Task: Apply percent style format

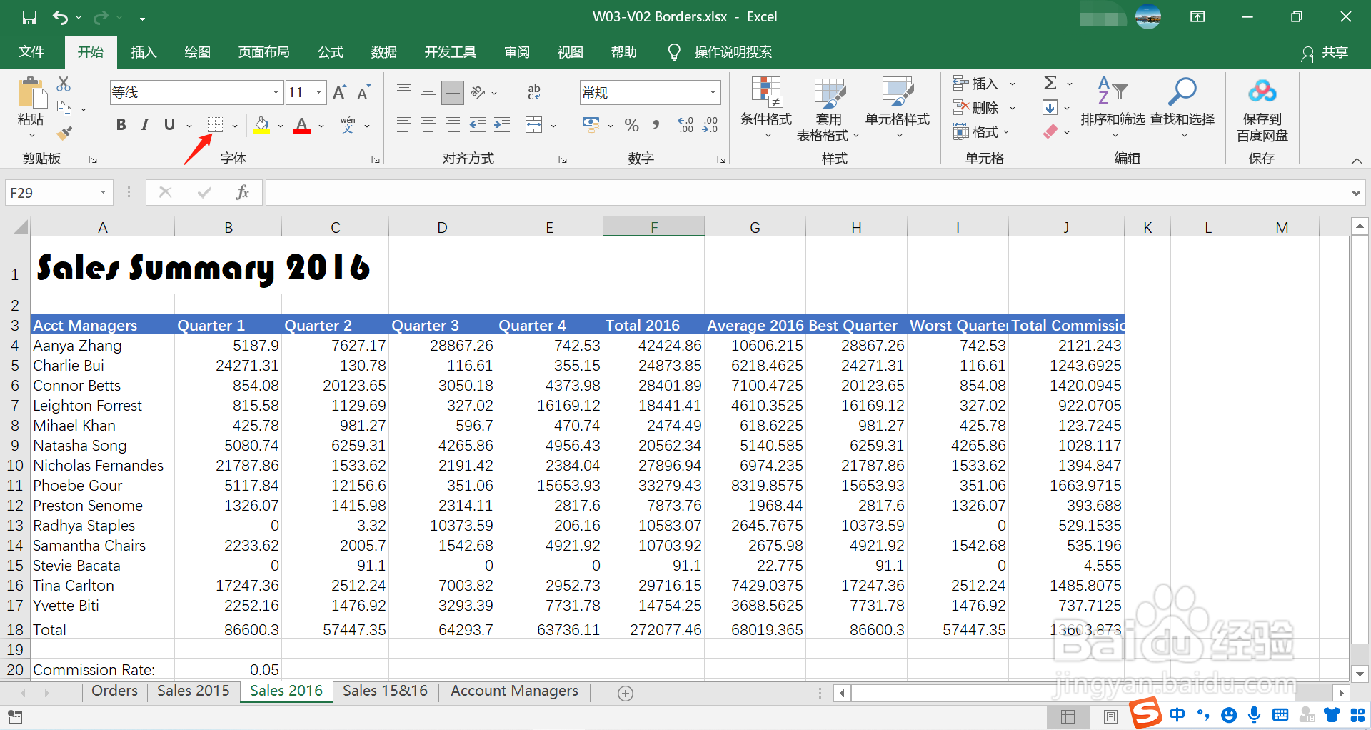Action: pyautogui.click(x=631, y=125)
